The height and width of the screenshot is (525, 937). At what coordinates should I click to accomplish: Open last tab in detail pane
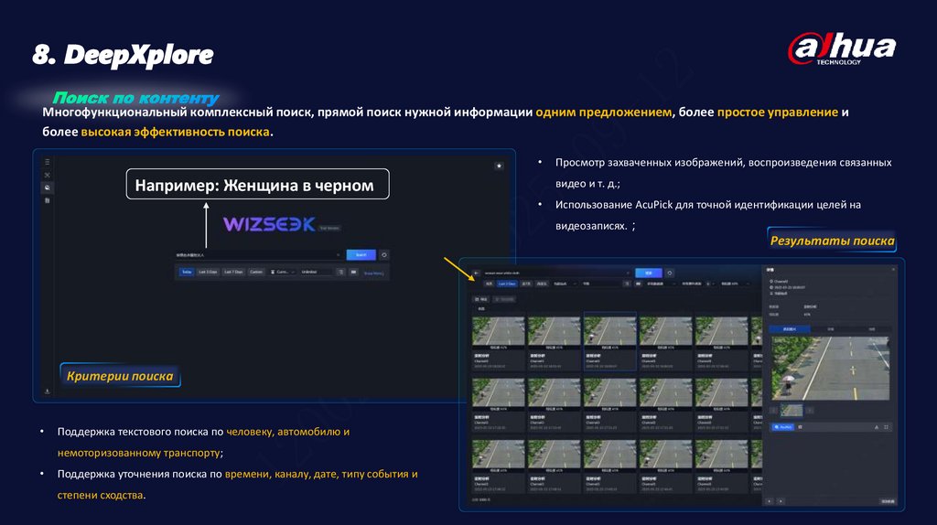pos(872,329)
